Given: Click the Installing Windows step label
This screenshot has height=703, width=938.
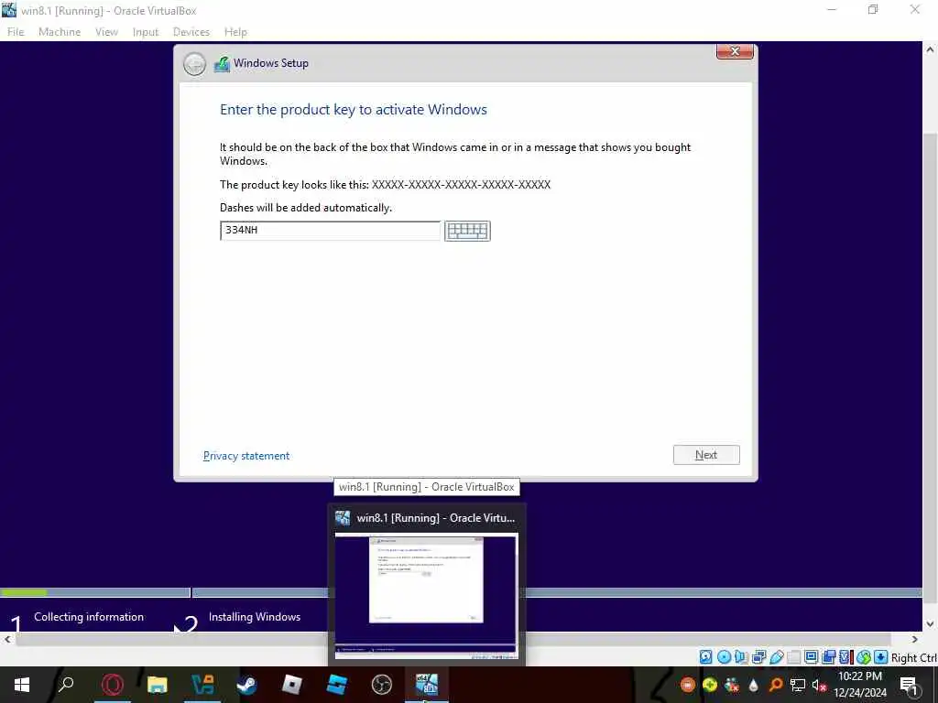Looking at the screenshot, I should [x=255, y=616].
